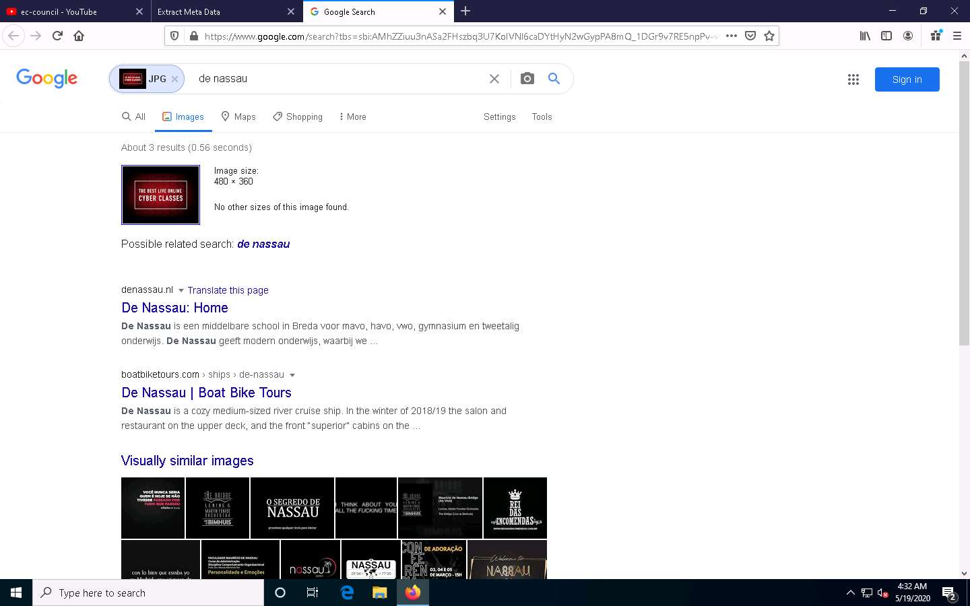Reload the current page
970x606 pixels.
click(x=57, y=36)
